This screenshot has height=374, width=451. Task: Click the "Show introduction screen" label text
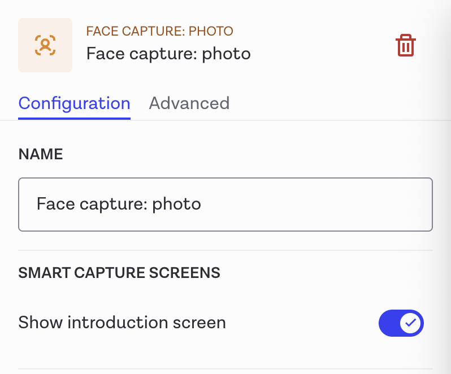[x=122, y=323]
